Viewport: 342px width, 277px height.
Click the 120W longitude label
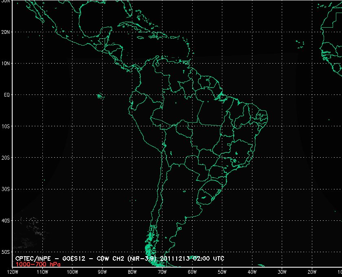pyautogui.click(x=13, y=272)
